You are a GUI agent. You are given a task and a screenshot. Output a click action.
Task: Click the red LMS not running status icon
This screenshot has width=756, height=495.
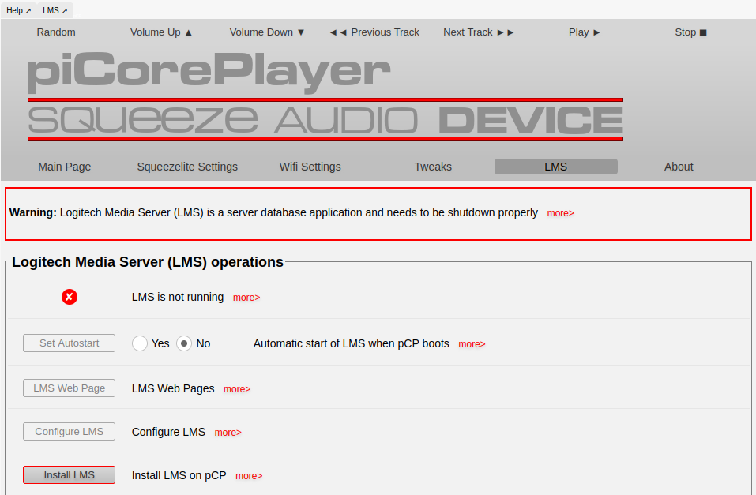pyautogui.click(x=70, y=297)
